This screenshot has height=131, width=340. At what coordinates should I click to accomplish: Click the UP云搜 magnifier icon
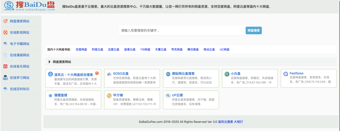(x=168, y=96)
